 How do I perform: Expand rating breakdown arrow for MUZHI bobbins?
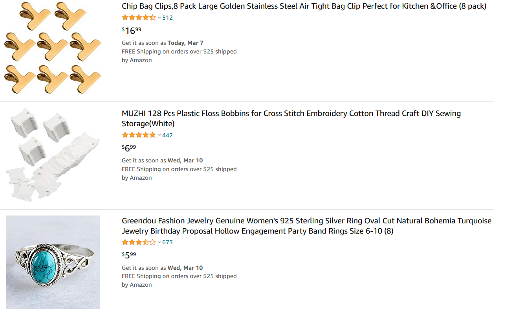coord(159,135)
